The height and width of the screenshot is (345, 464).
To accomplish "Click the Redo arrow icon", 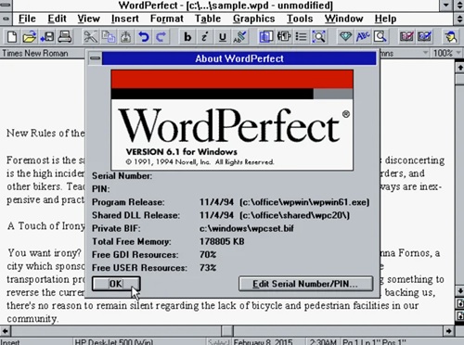I will pyautogui.click(x=161, y=37).
